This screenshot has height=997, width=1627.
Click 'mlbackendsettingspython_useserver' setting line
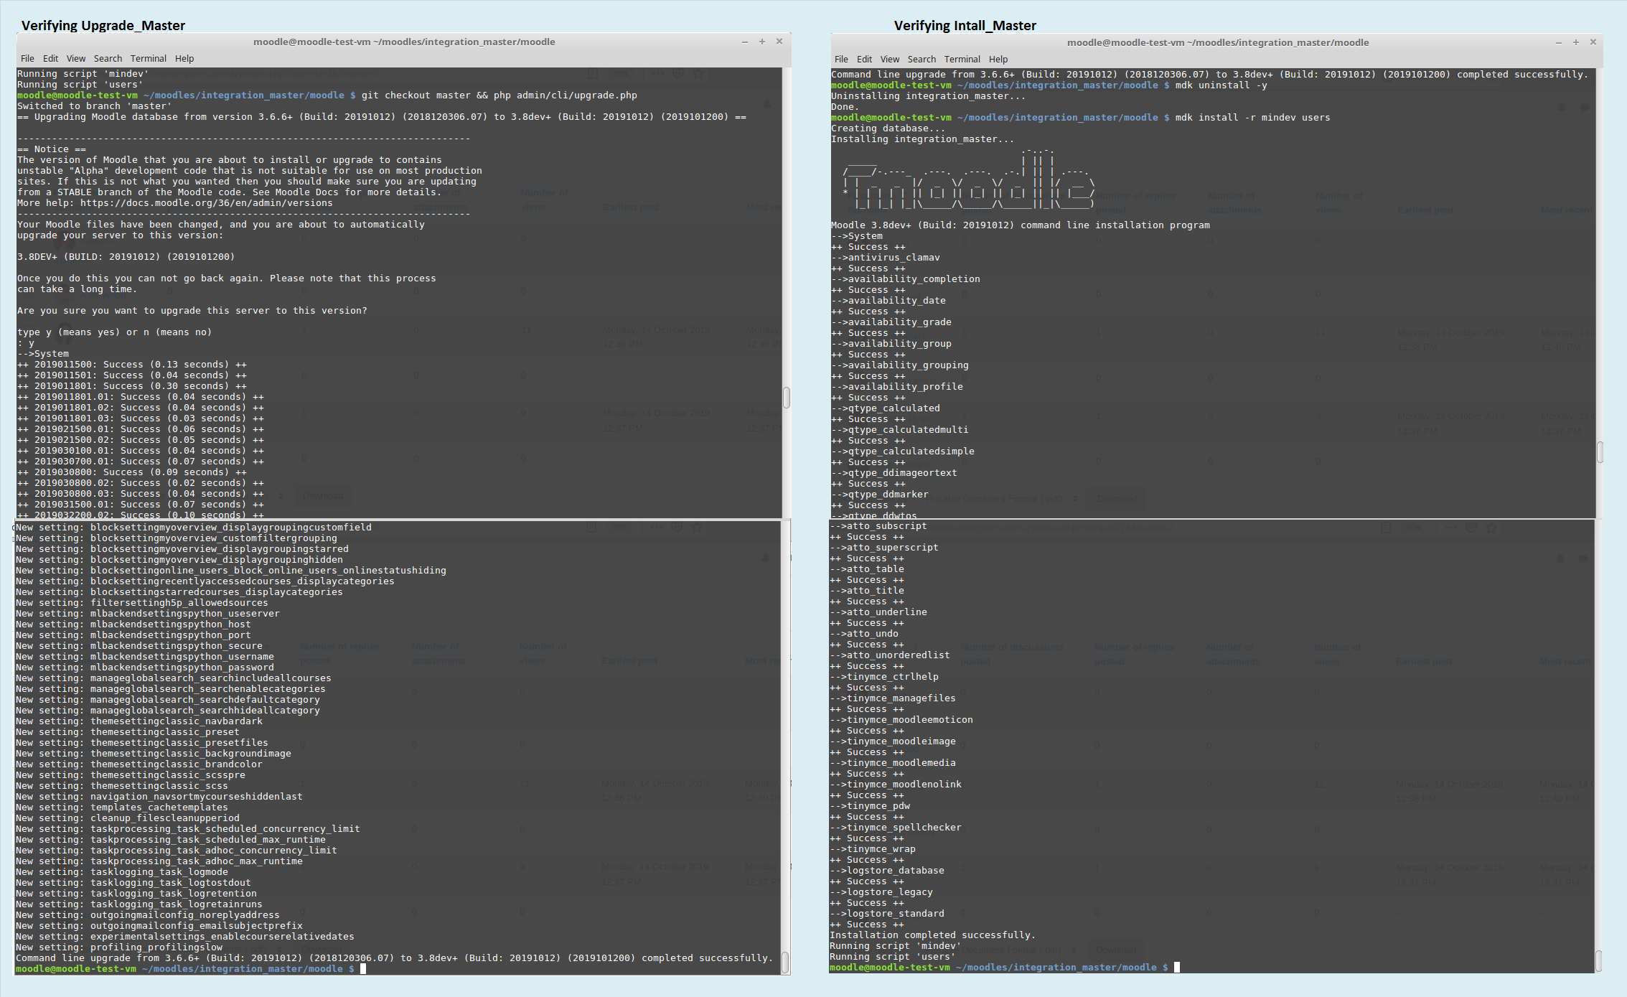(148, 614)
